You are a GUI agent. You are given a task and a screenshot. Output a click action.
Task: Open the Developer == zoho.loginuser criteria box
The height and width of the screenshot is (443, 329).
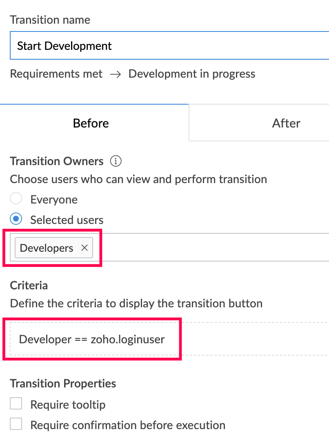tap(92, 339)
